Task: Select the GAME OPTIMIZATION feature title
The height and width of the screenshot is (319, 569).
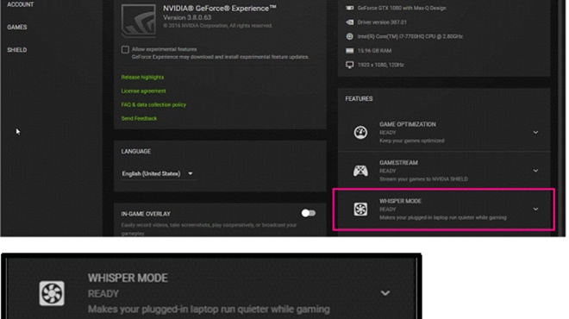Action: tap(408, 124)
